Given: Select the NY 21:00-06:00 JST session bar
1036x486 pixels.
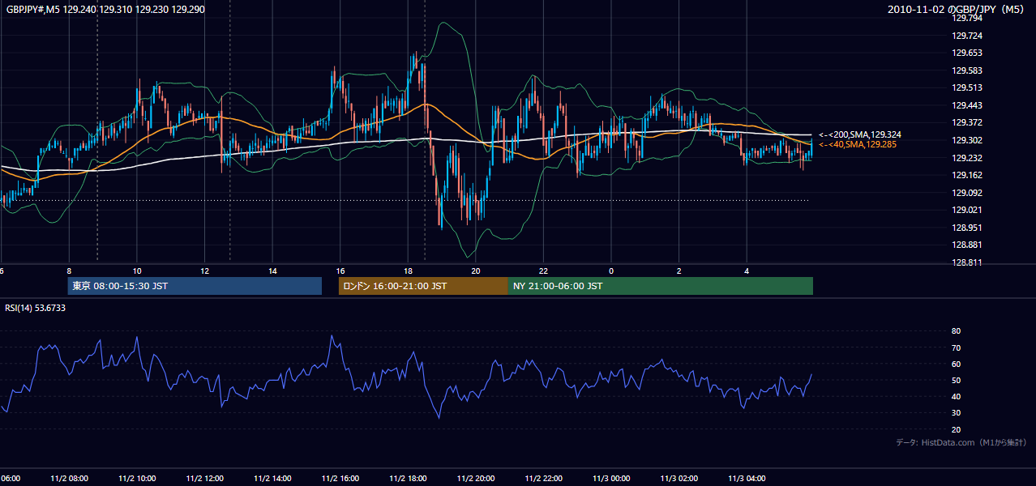Looking at the screenshot, I should (x=661, y=286).
